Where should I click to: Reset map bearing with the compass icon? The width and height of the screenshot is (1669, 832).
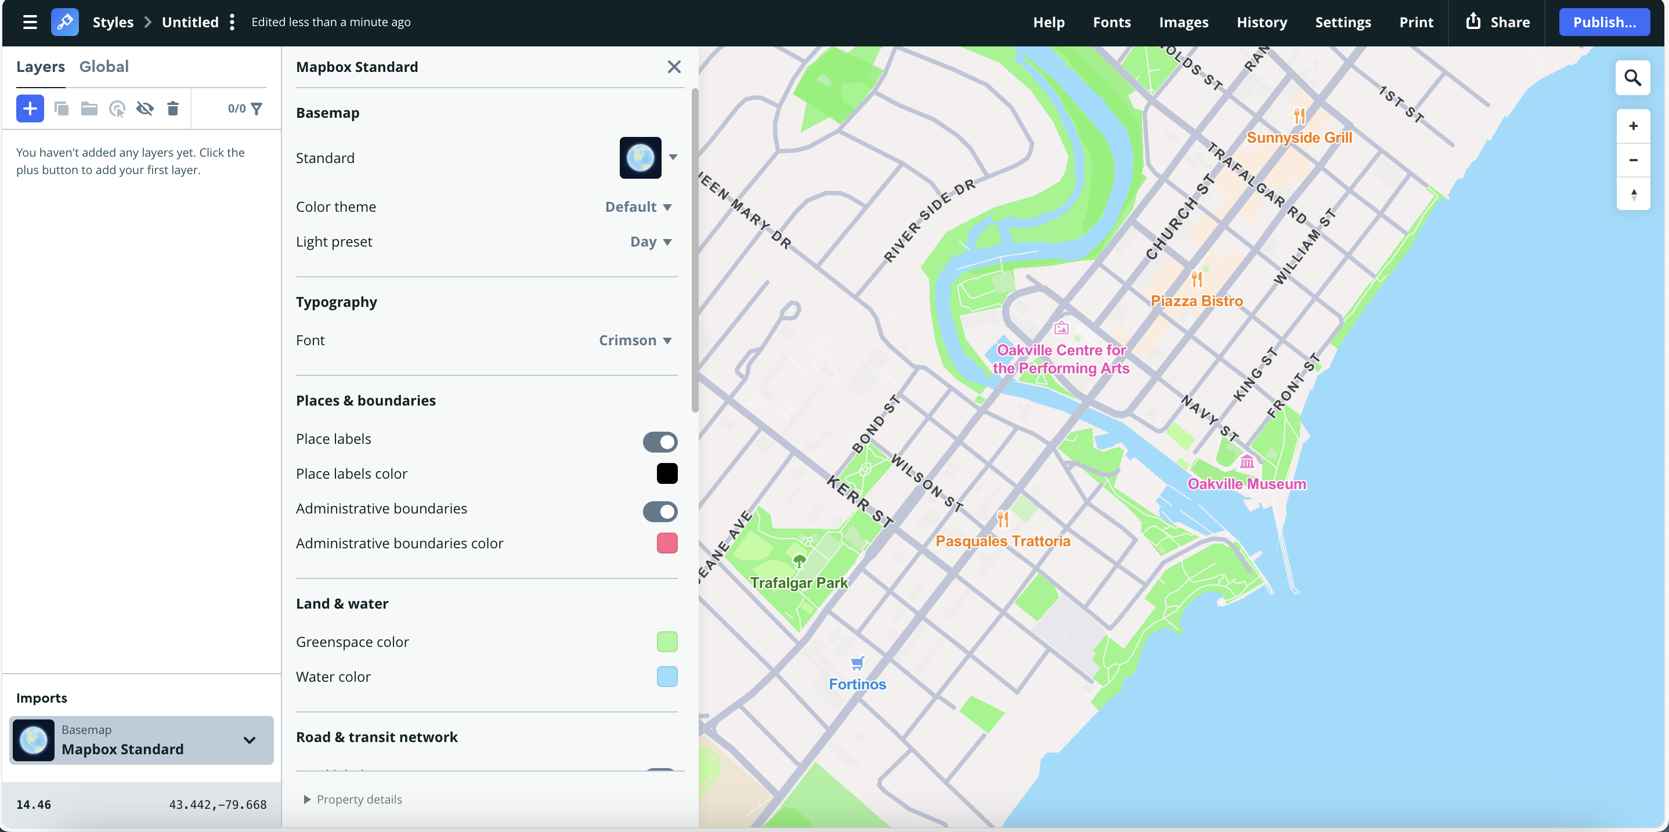pos(1632,194)
